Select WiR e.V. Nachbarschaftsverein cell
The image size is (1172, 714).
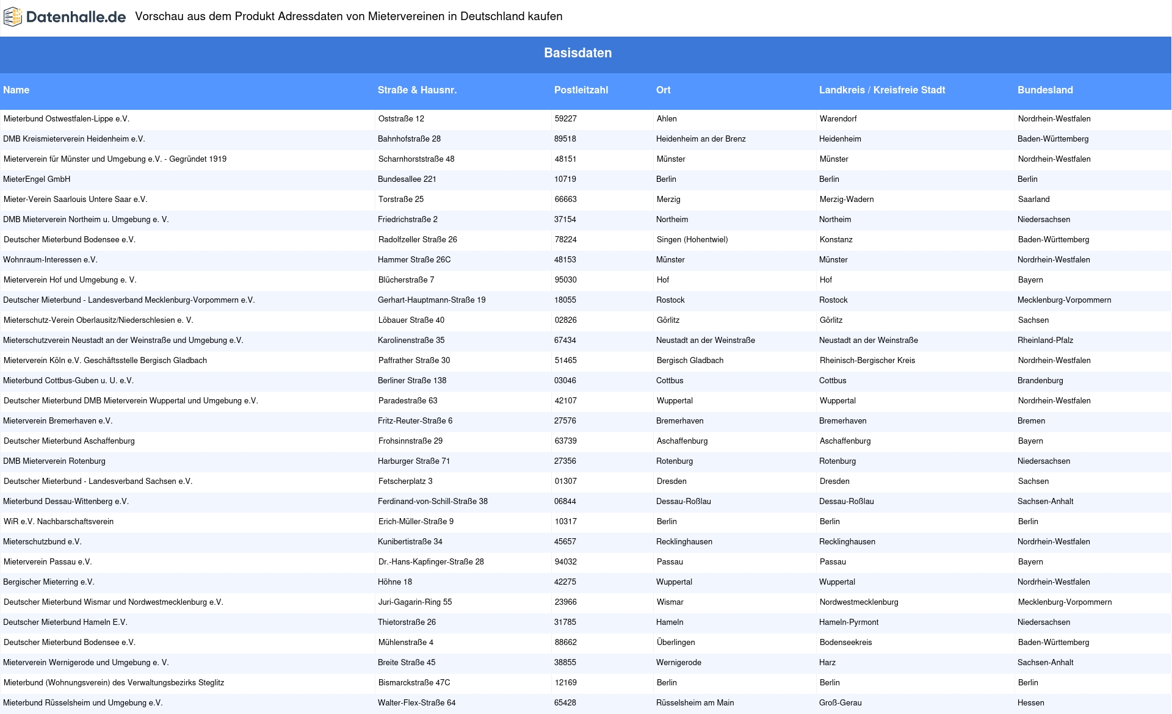(x=59, y=522)
